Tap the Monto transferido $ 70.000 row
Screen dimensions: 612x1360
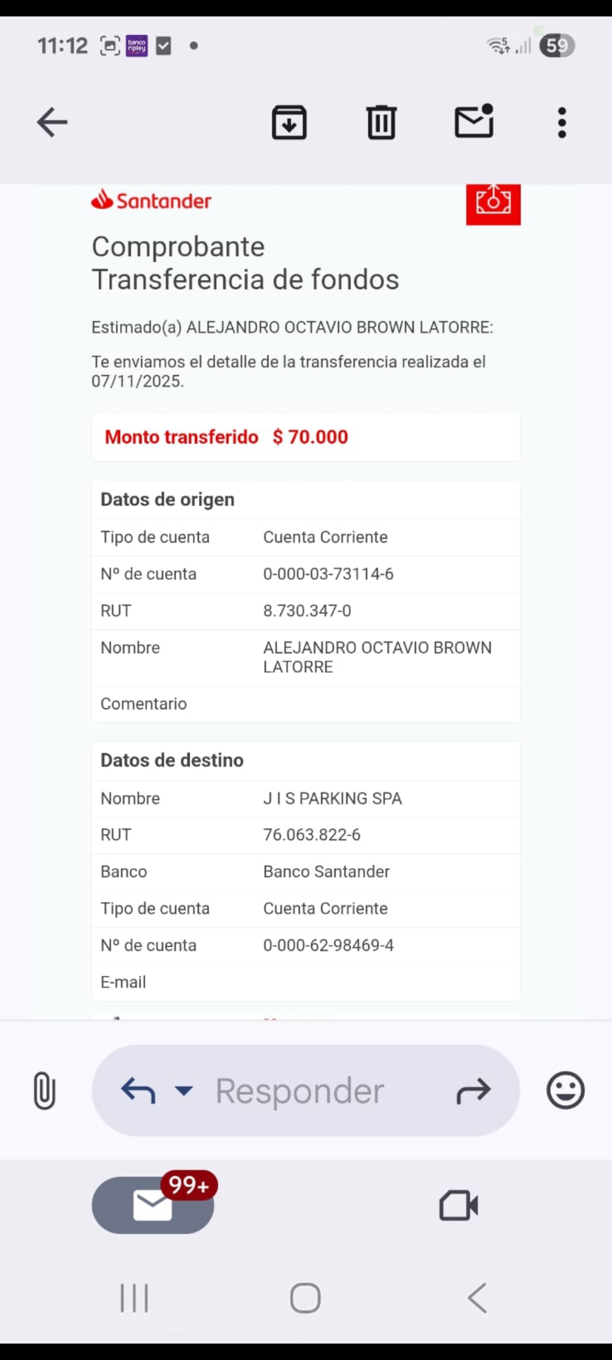coord(305,437)
